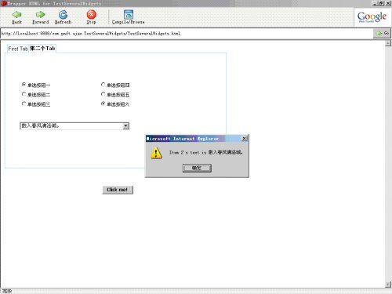Select the 第二个Tab tab
This screenshot has height=294, width=392.
pyautogui.click(x=42, y=49)
